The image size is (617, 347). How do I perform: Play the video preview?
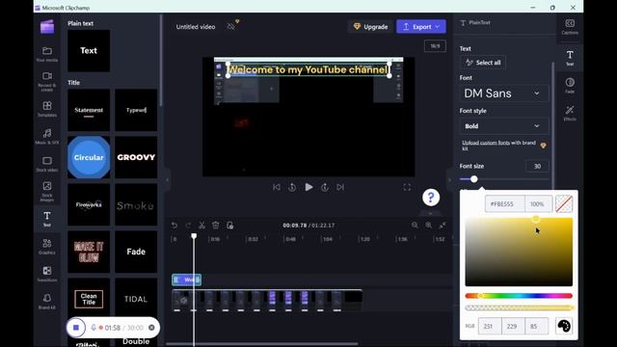(308, 187)
